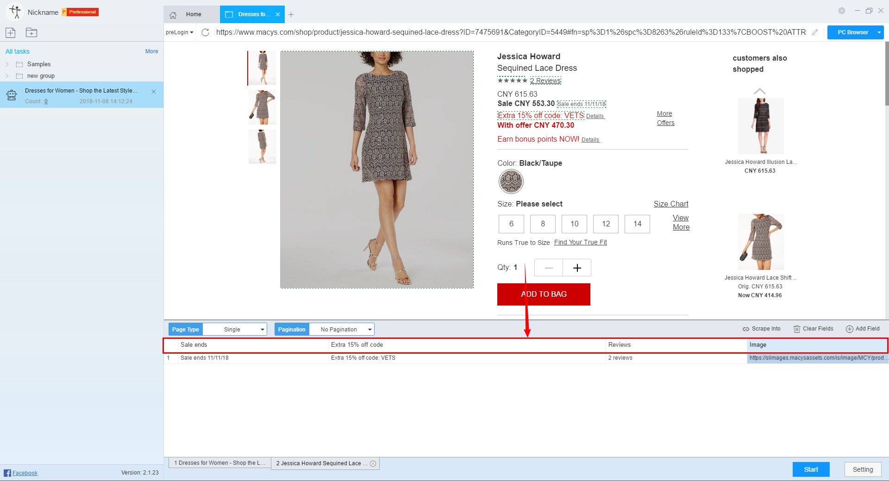Open the Page Type Single dropdown
The height and width of the screenshot is (481, 889).
pyautogui.click(x=235, y=329)
